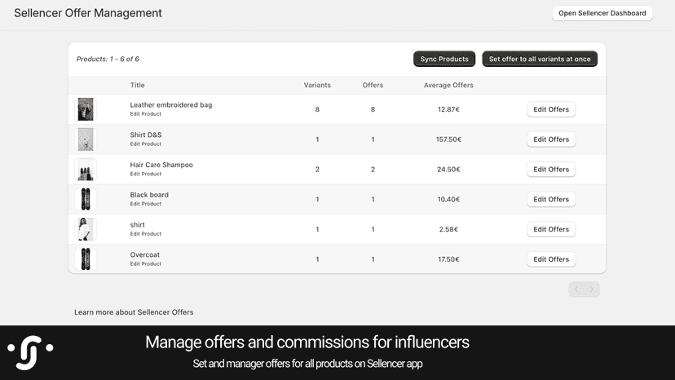This screenshot has width=675, height=380.
Task: Edit Offers for Shirt D&S
Action: click(551, 139)
